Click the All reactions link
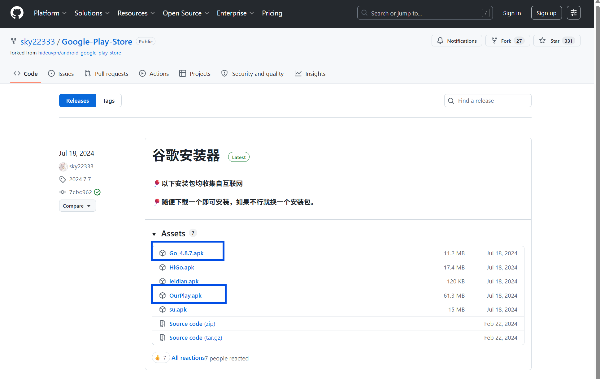 click(188, 358)
